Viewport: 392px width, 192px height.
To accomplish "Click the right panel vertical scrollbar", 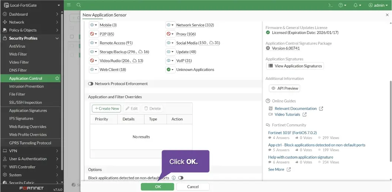I will tap(390, 121).
